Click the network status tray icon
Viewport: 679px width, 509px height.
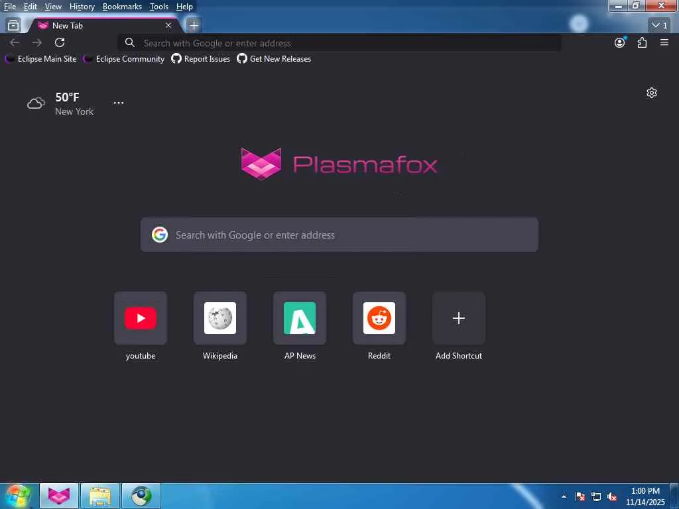pyautogui.click(x=596, y=496)
